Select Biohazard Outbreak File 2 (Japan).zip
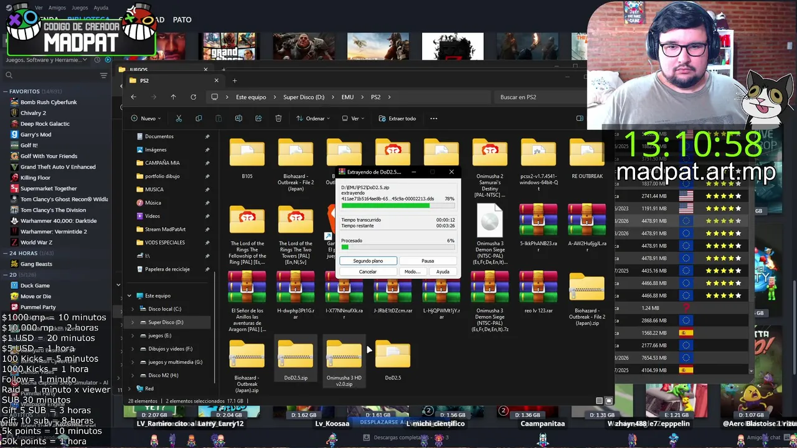The width and height of the screenshot is (797, 448). (x=587, y=299)
